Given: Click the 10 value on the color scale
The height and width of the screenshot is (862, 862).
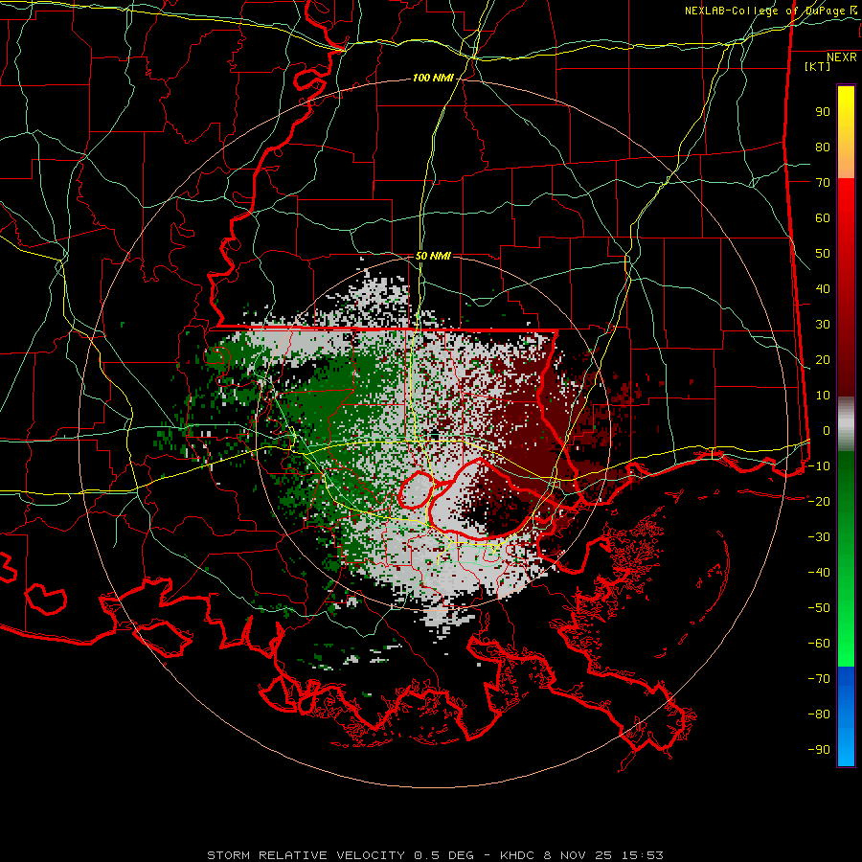Looking at the screenshot, I should click(823, 396).
